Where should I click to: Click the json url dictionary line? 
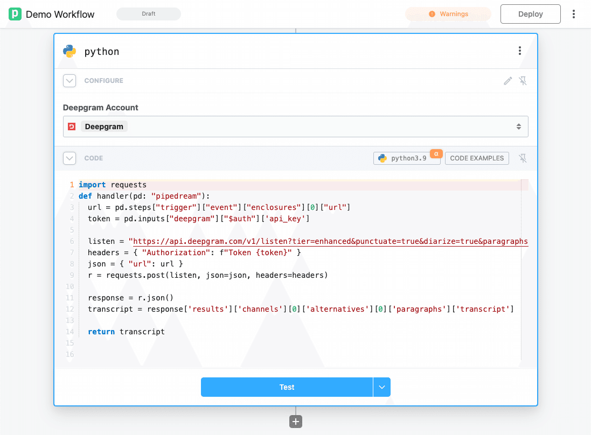tap(135, 264)
